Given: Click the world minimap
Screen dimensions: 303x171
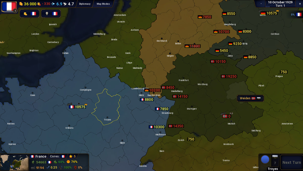Looking at the screenshot, I should pos(14,162).
